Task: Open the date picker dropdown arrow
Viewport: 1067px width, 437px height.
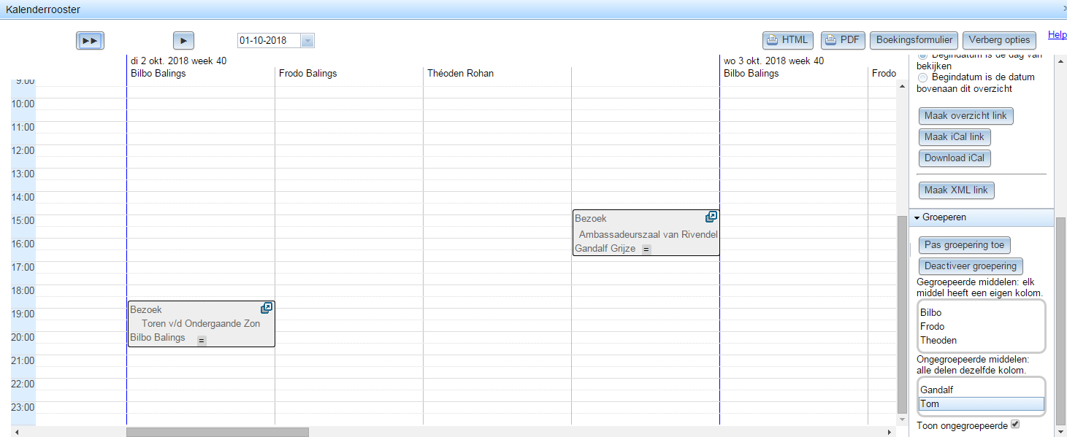Action: [307, 41]
